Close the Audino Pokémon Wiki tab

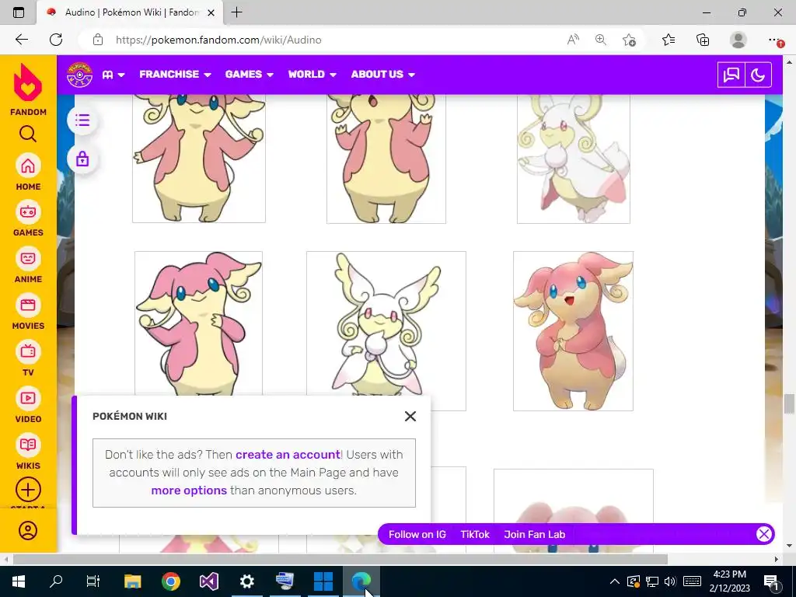coord(211,12)
